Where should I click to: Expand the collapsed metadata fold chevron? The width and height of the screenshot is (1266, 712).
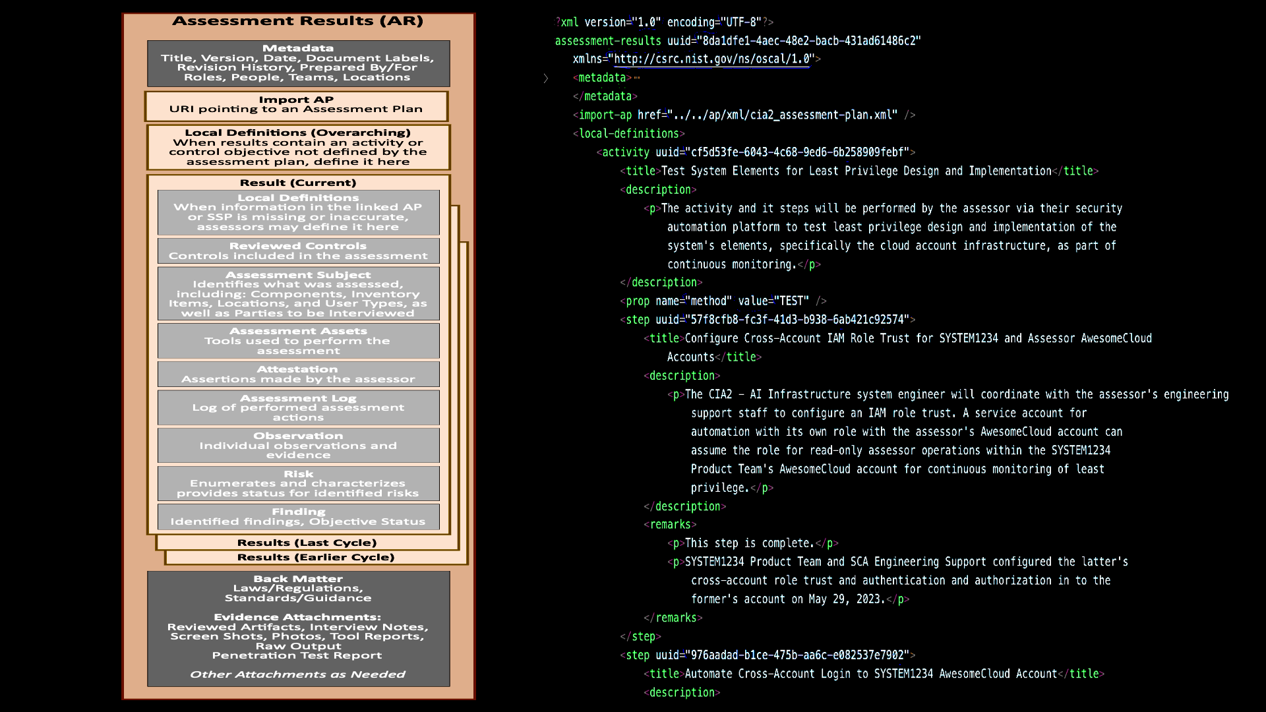[546, 78]
